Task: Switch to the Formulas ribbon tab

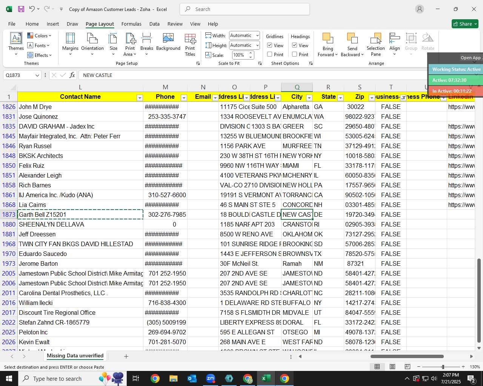Action: coord(131,24)
